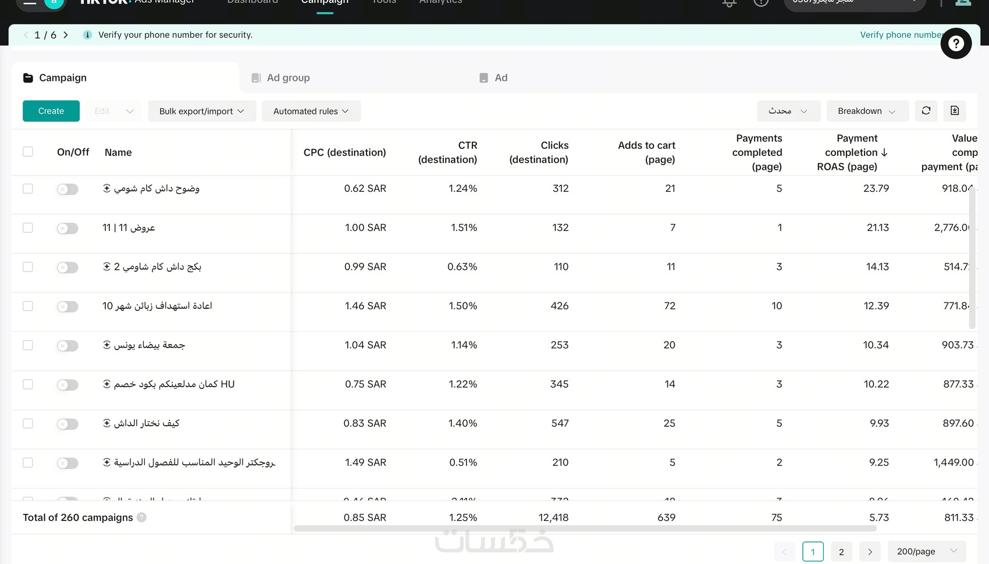Screen dimensions: 989x564
Task: Click the Payment completion ROAS sort arrow
Action: point(884,152)
